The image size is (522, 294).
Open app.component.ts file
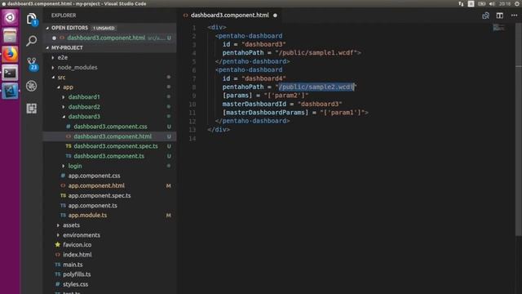tap(92, 205)
